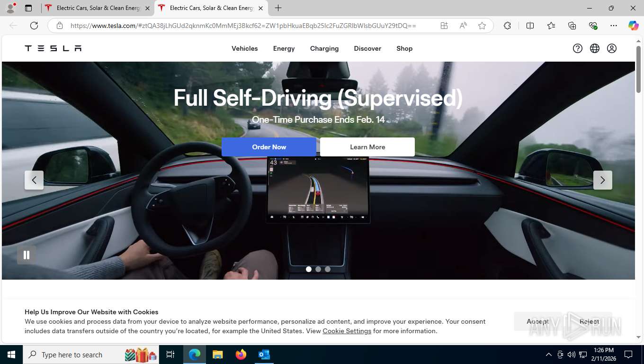This screenshot has height=364, width=644.
Task: Open the volume speaker tray icon
Action: pyautogui.click(x=571, y=355)
